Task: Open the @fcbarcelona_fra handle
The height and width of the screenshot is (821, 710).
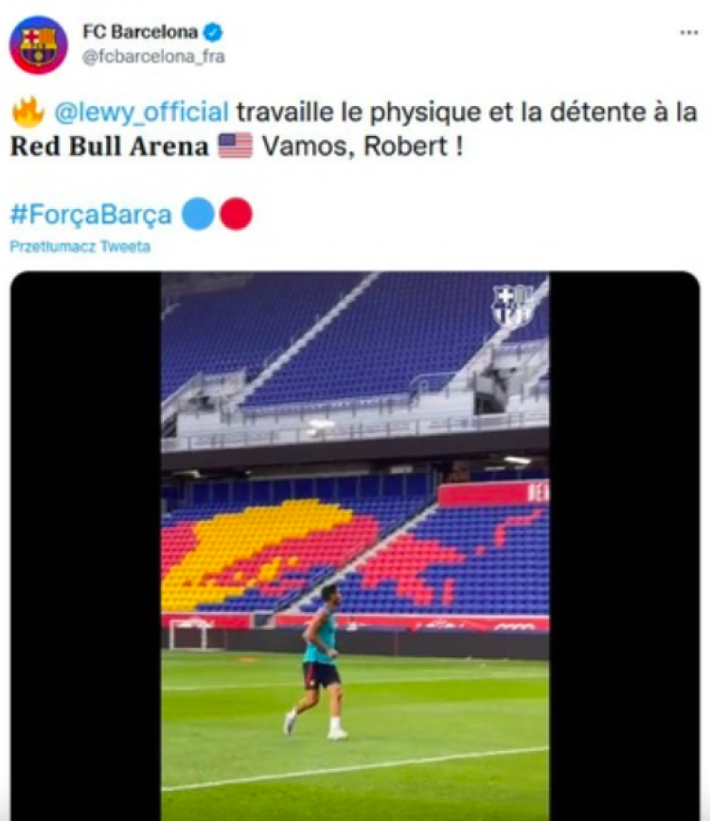Action: tap(153, 57)
